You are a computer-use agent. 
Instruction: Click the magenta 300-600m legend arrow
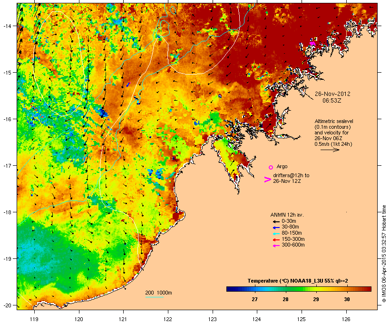click(x=276, y=246)
